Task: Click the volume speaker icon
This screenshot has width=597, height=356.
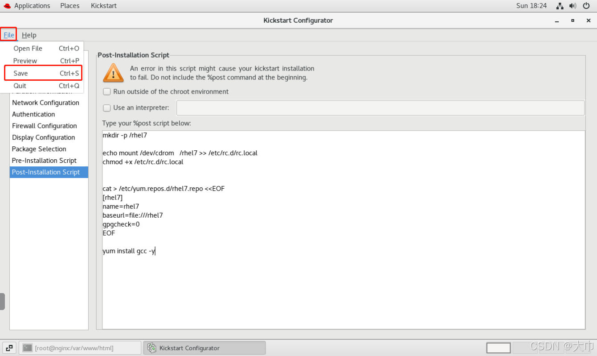Action: point(573,6)
